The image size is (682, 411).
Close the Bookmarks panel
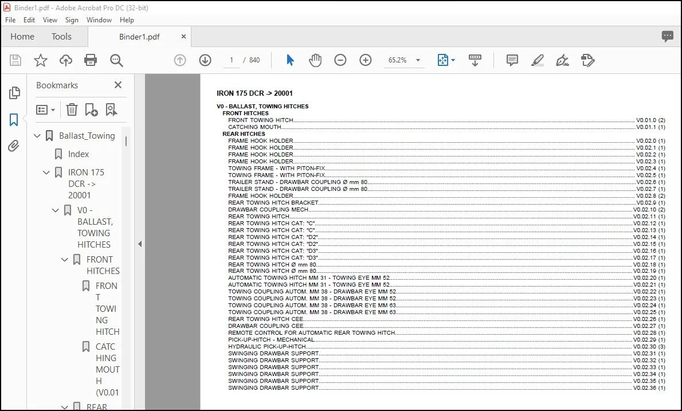click(118, 85)
